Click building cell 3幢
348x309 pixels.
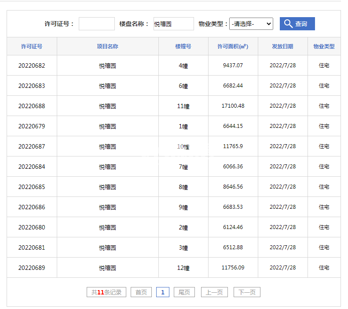point(183,247)
